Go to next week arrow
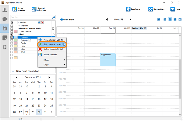Screen dimensions: 183x121 (130, 19)
